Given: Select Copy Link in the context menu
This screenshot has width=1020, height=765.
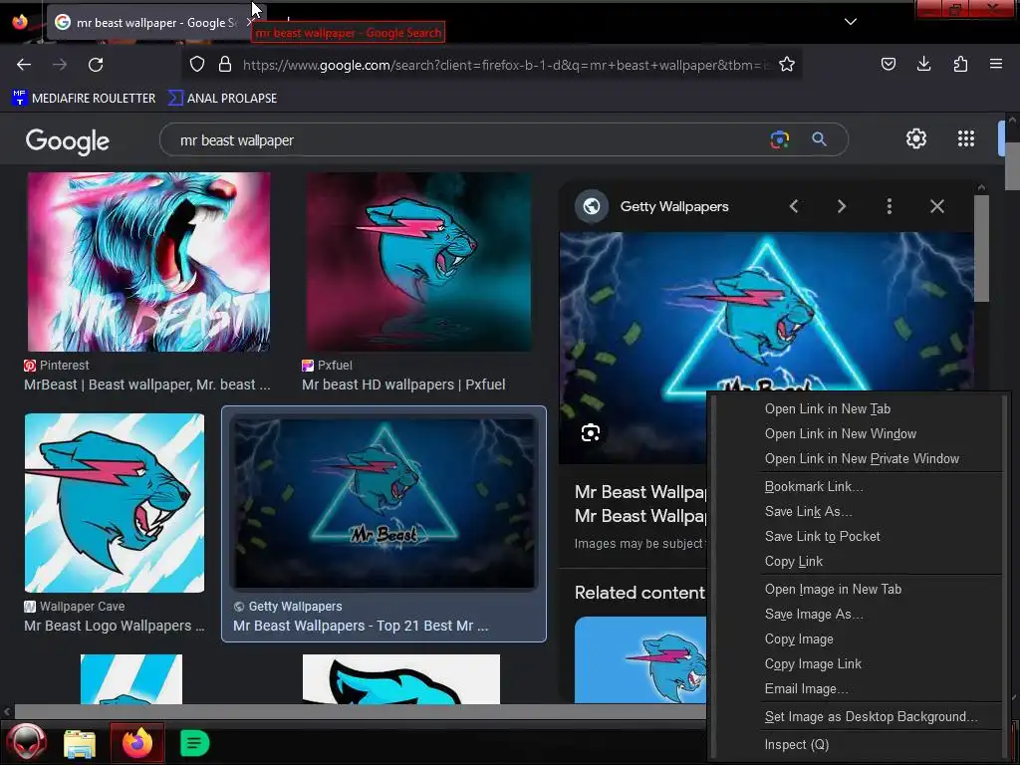Looking at the screenshot, I should coord(794,562).
